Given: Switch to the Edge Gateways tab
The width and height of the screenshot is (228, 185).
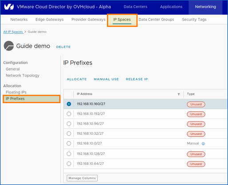Looking at the screenshot, I should (x=50, y=20).
